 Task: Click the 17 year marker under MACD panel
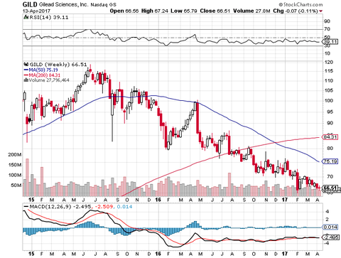285,254
